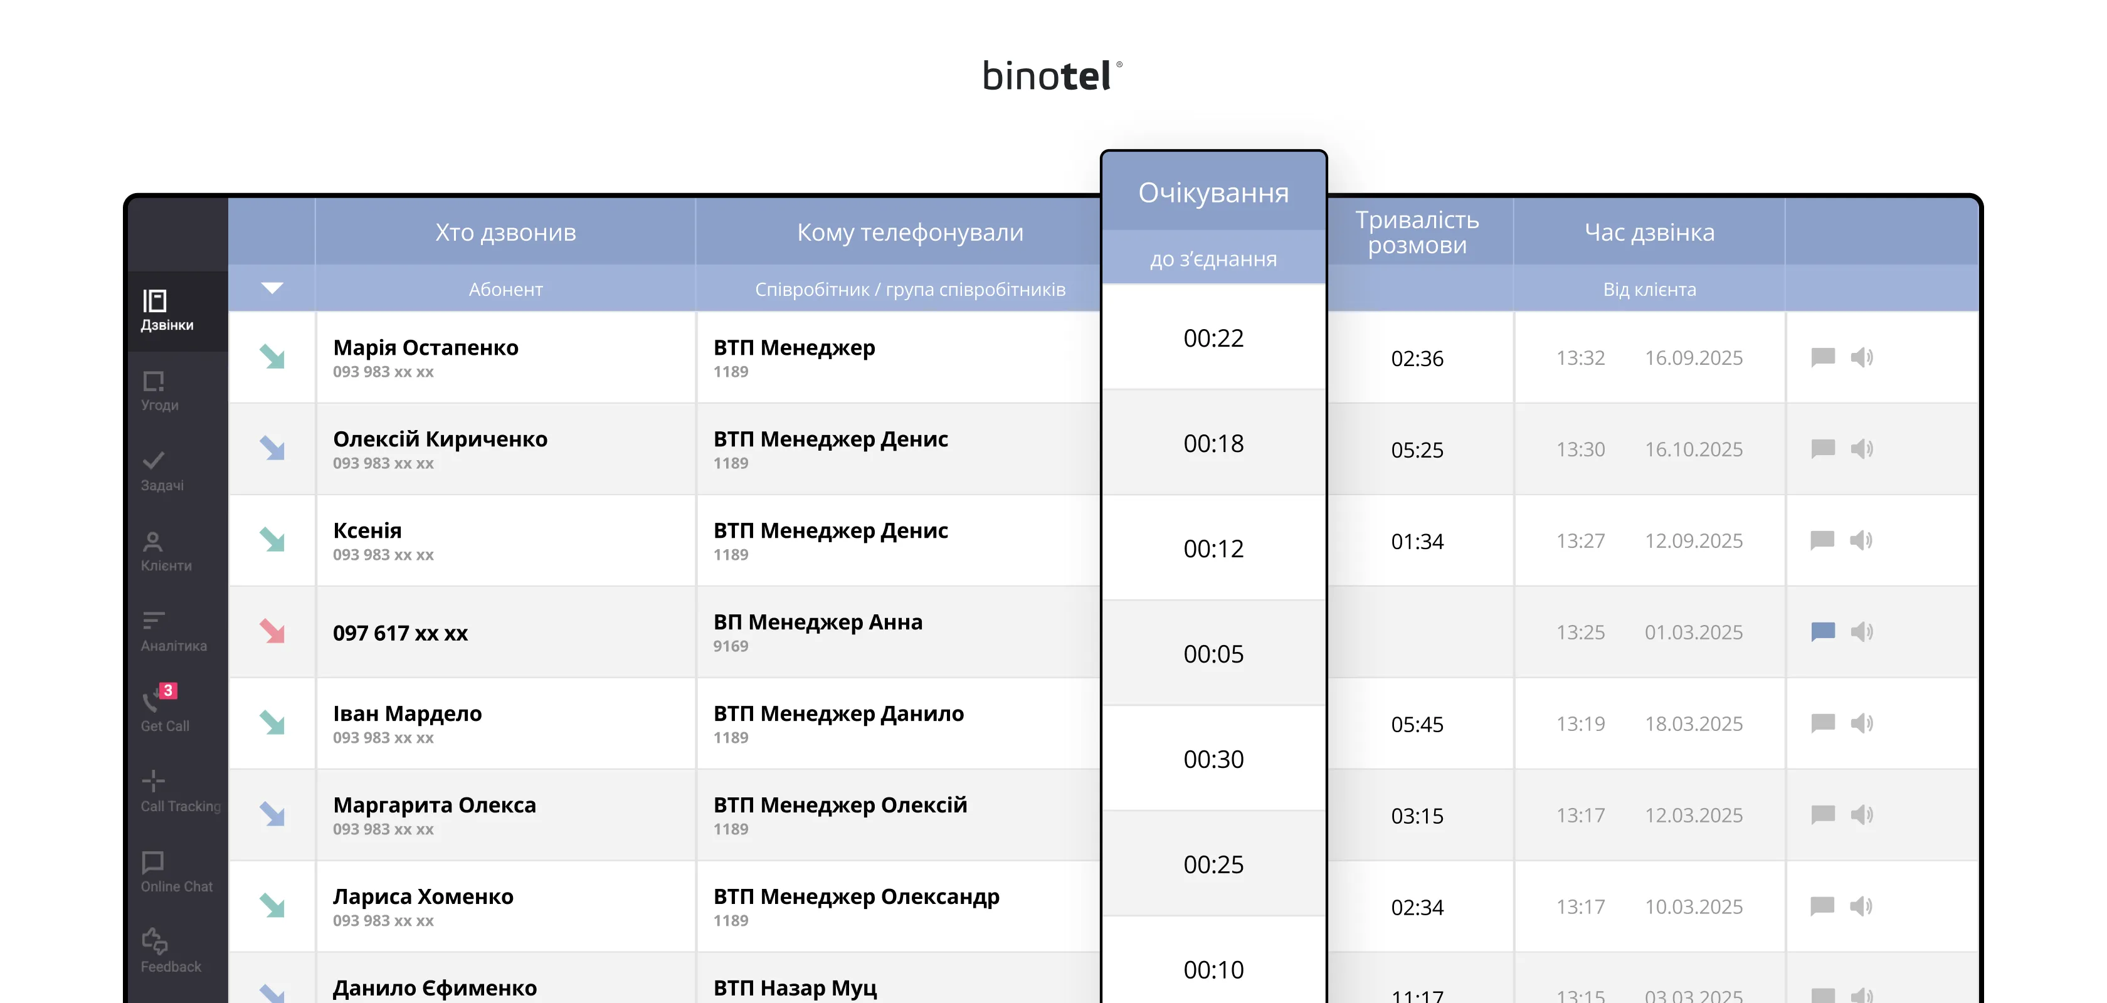The height and width of the screenshot is (1003, 2107).
Task: Open the Клієнти sidebar item
Action: pyautogui.click(x=166, y=552)
